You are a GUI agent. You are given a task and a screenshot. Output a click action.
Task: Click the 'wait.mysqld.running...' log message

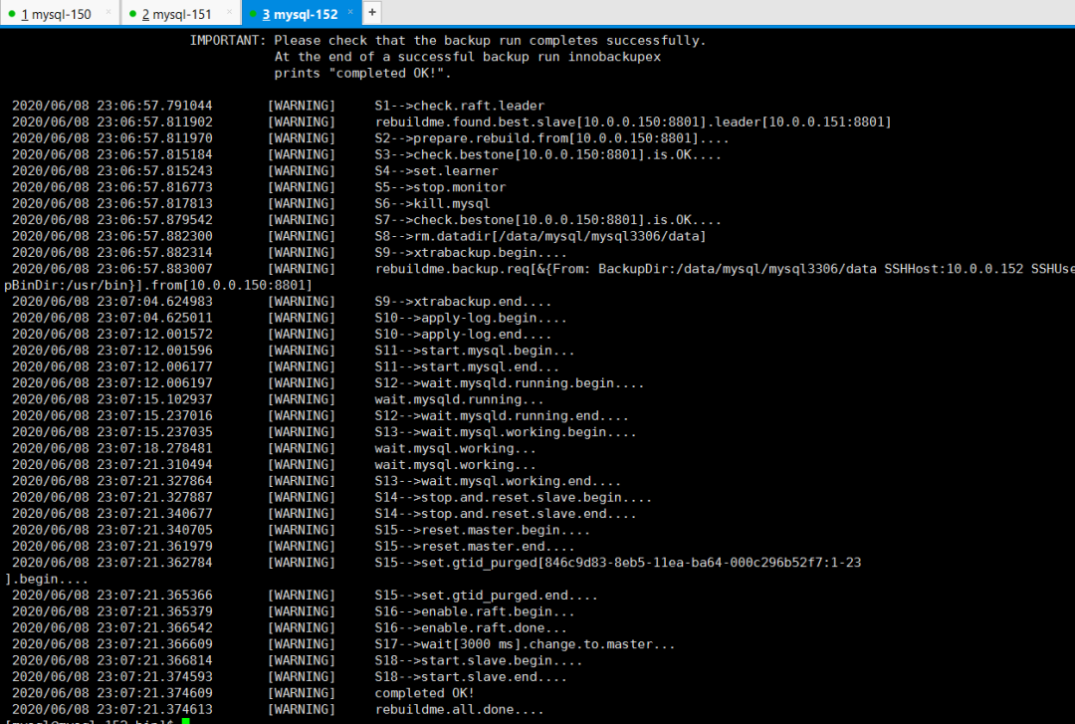pos(459,399)
